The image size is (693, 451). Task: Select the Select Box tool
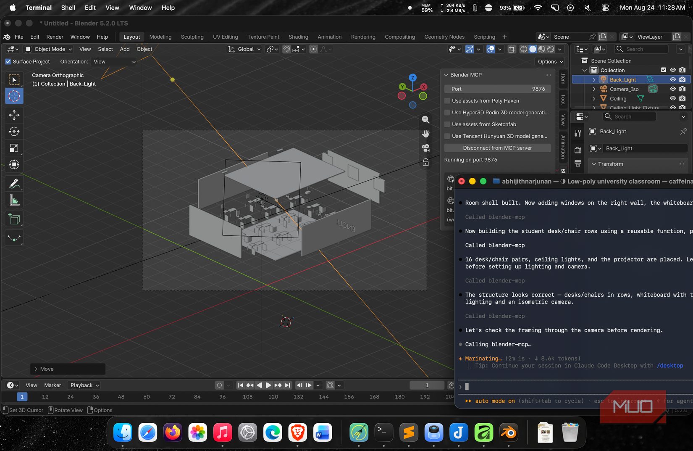point(14,79)
